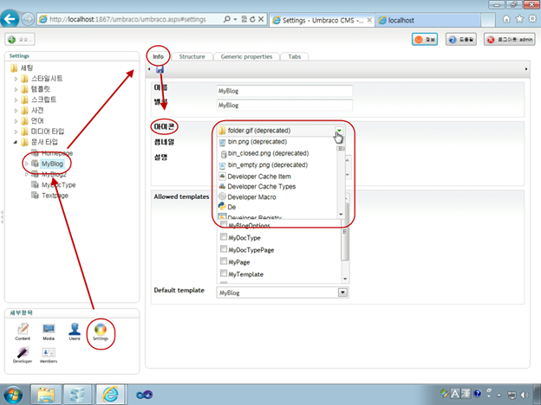Image resolution: width=541 pixels, height=405 pixels.
Task: Click the browser back arrow button
Action: [10, 18]
